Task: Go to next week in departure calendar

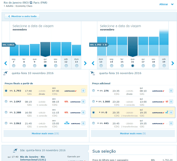Action: 85,63
